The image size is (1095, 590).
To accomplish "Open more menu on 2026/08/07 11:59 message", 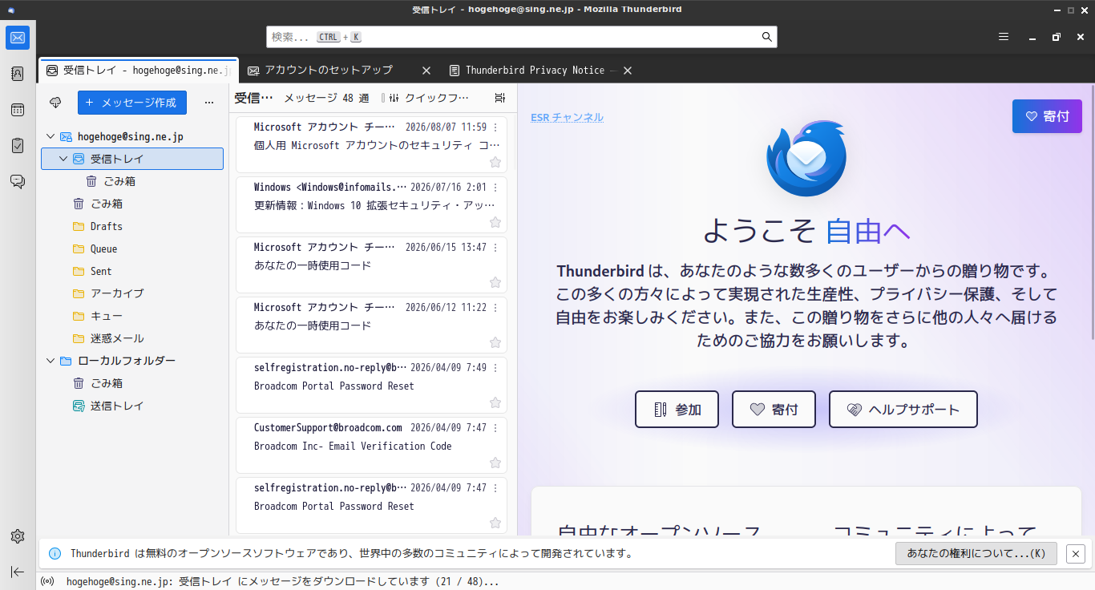I will click(x=495, y=127).
